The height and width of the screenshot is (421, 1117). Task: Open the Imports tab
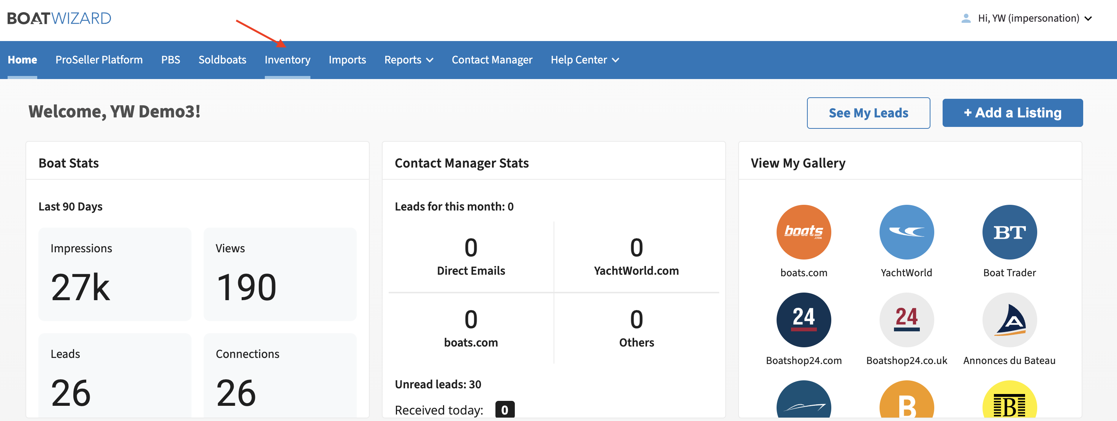tap(347, 60)
